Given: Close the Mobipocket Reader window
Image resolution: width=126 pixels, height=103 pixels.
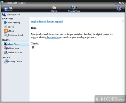Looking at the screenshot, I should pos(123,3).
